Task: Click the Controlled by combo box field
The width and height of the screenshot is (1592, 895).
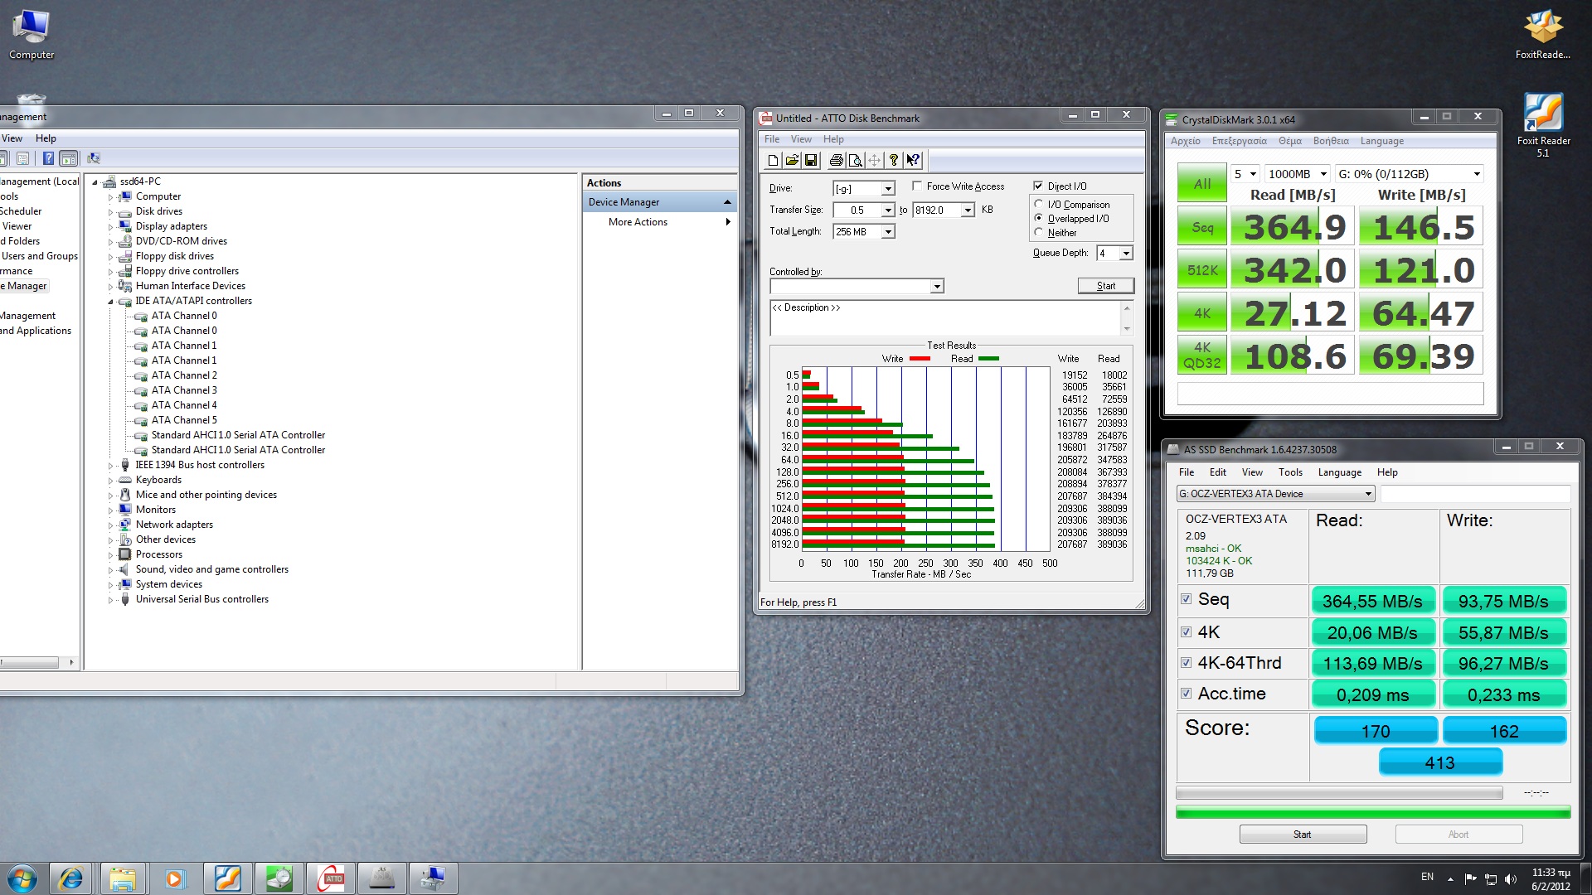Action: 857,286
